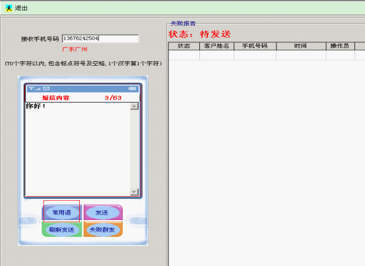365x266 pixels.
Task: Sort by the 客户姓名 column header
Action: pyautogui.click(x=216, y=46)
